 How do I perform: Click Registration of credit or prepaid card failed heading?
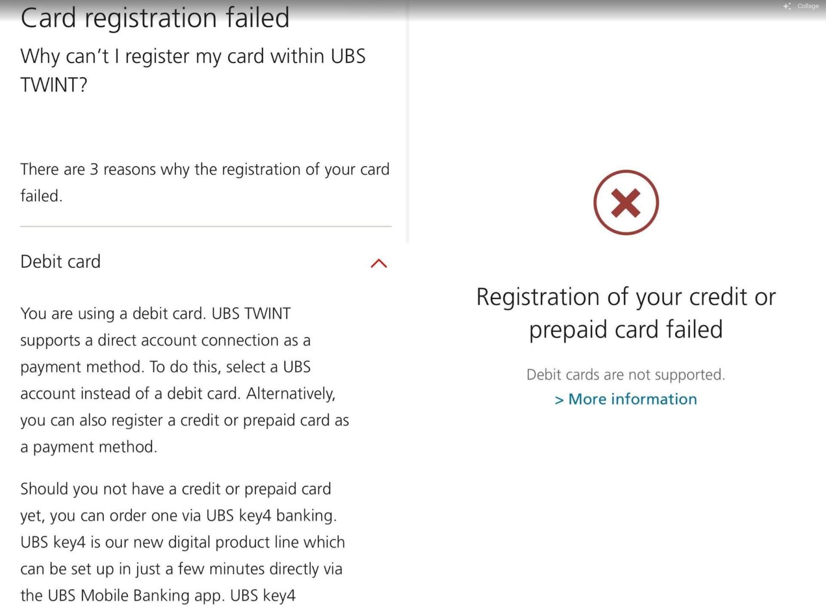626,313
